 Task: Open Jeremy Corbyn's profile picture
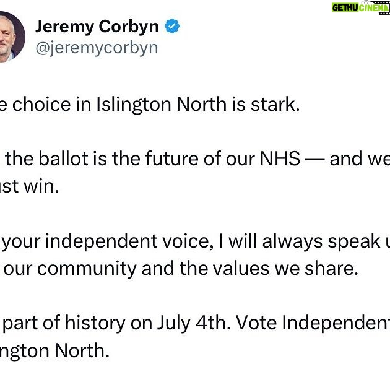click(x=12, y=37)
